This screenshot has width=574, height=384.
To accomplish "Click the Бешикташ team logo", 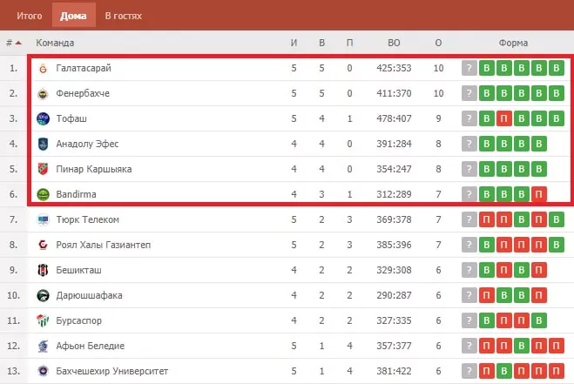I will tap(43, 270).
